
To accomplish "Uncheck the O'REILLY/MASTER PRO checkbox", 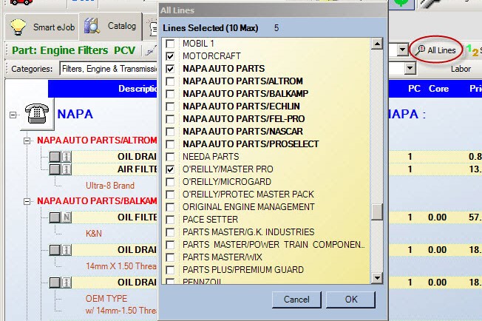I will [171, 169].
